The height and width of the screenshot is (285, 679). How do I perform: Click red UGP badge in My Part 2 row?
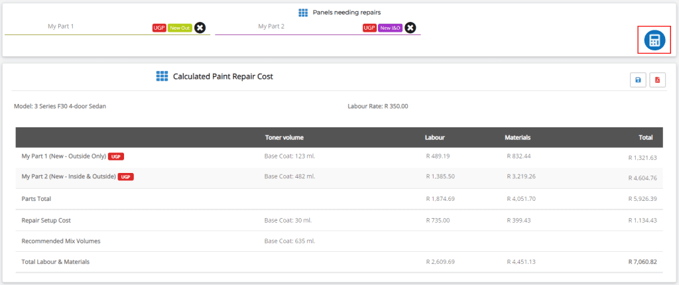[x=126, y=177]
